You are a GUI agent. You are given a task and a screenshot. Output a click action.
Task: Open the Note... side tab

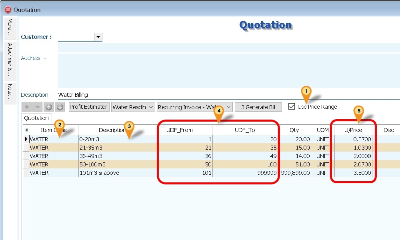tap(10, 92)
